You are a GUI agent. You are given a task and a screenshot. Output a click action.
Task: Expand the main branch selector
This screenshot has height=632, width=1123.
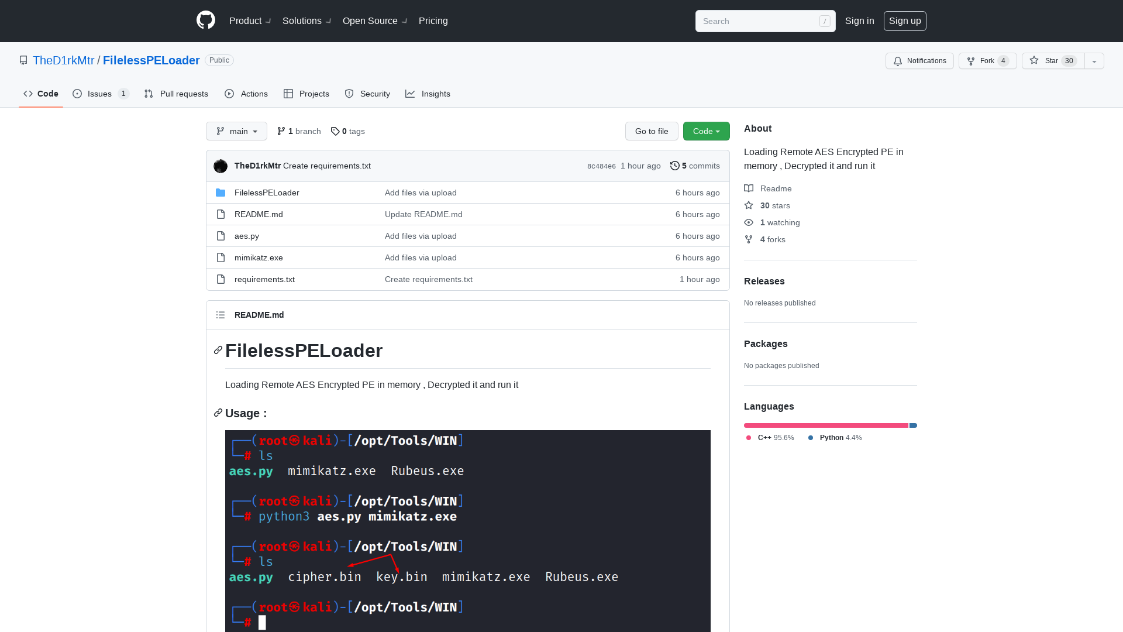(x=236, y=131)
